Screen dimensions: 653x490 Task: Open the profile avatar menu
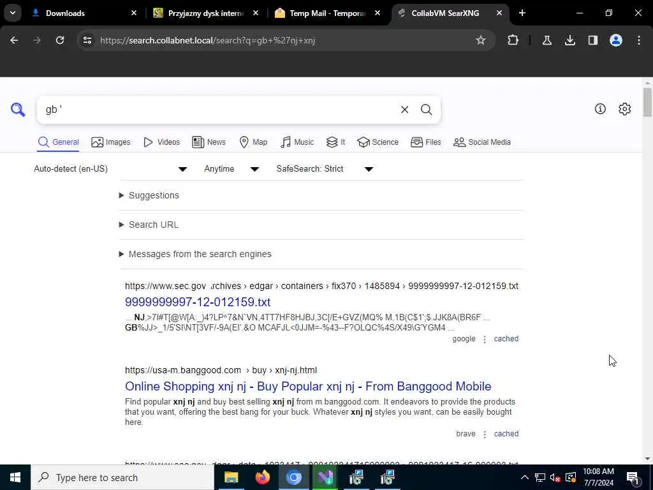point(615,40)
